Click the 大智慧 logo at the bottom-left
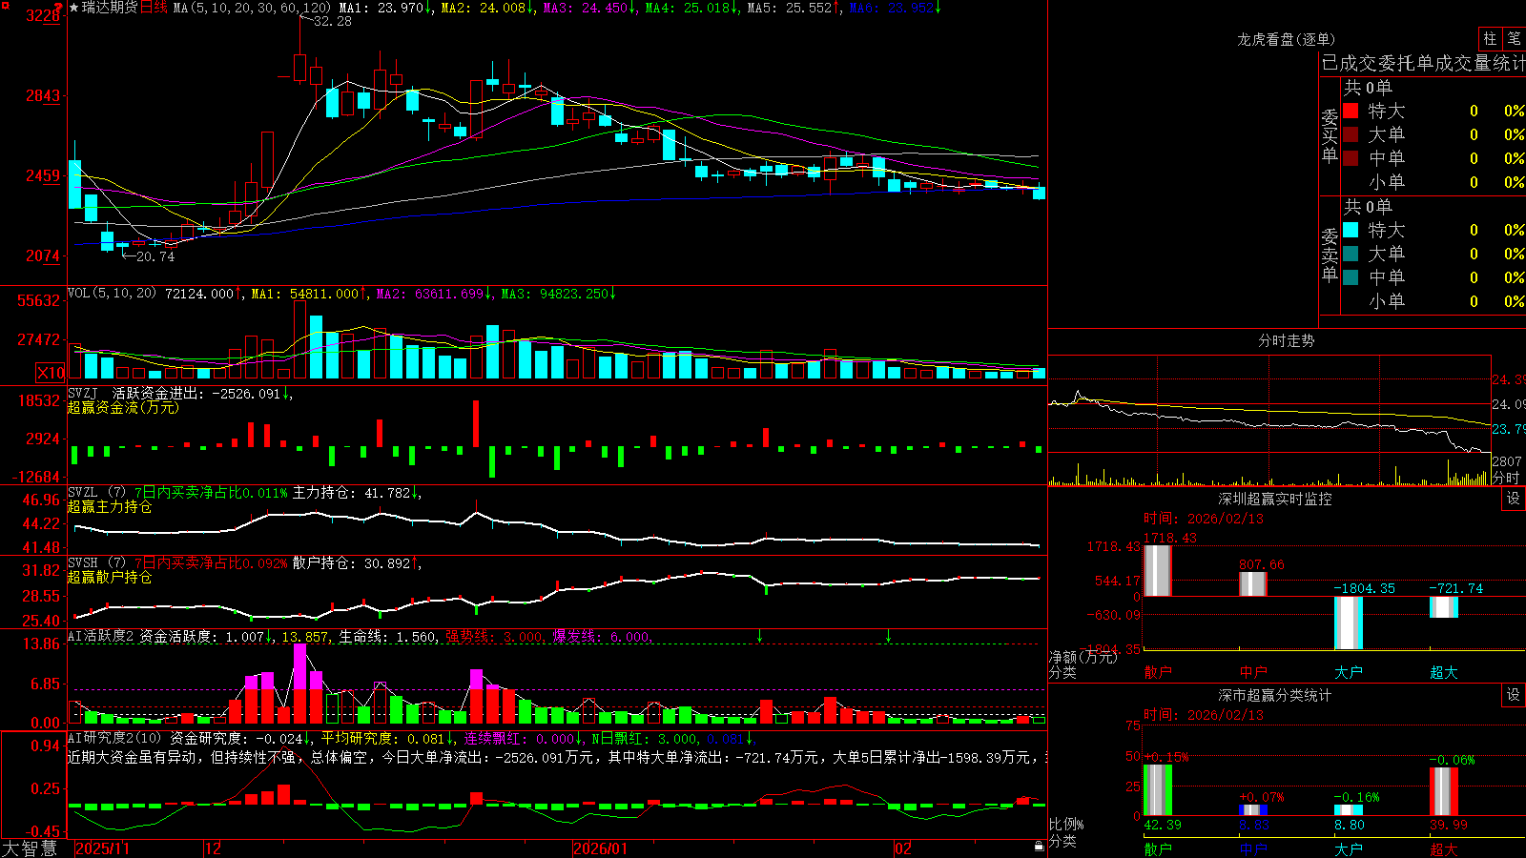 (30, 848)
